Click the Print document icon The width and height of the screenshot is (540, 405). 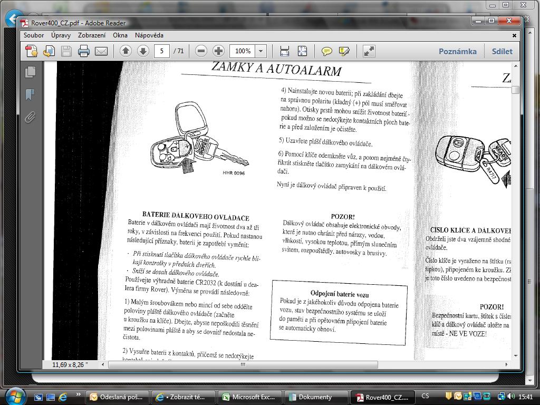point(84,51)
